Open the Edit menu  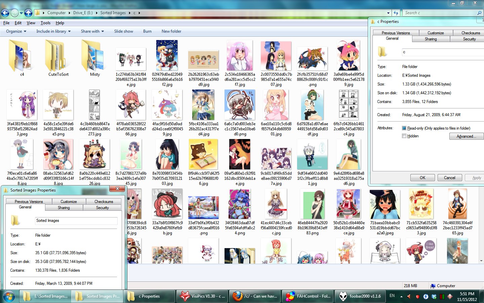click(18, 23)
